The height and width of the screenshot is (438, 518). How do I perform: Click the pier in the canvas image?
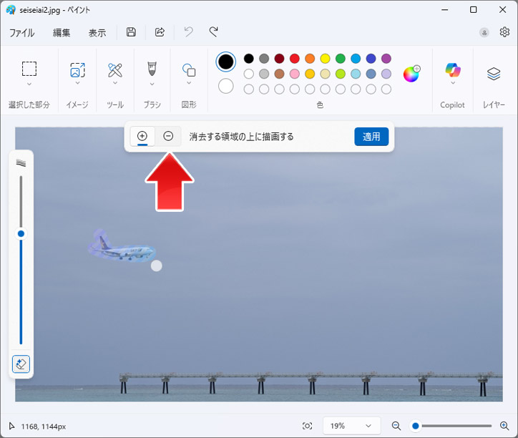click(311, 383)
